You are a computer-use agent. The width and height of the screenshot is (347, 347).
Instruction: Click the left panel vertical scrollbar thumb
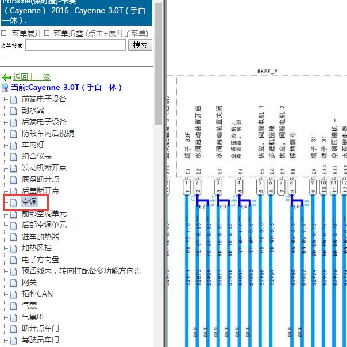(x=159, y=64)
